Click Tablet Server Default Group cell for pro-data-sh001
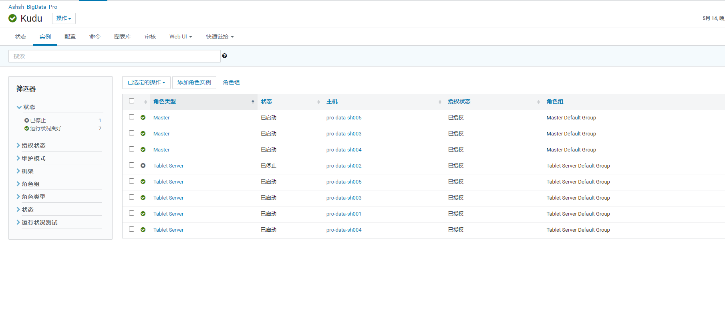The image size is (725, 319). point(578,214)
